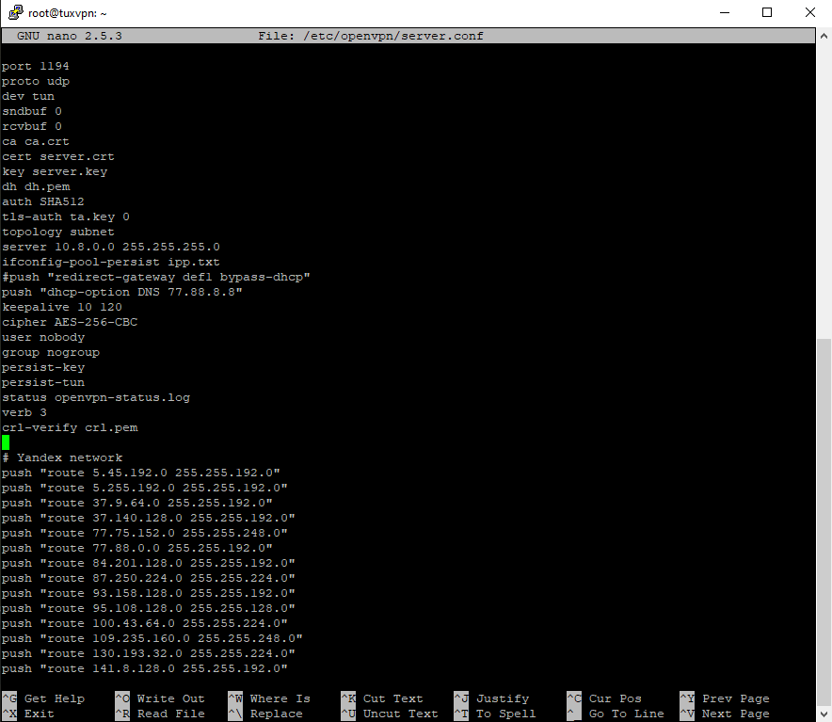Click the '# Yandex network' comment
This screenshot has width=832, height=722.
click(x=61, y=457)
